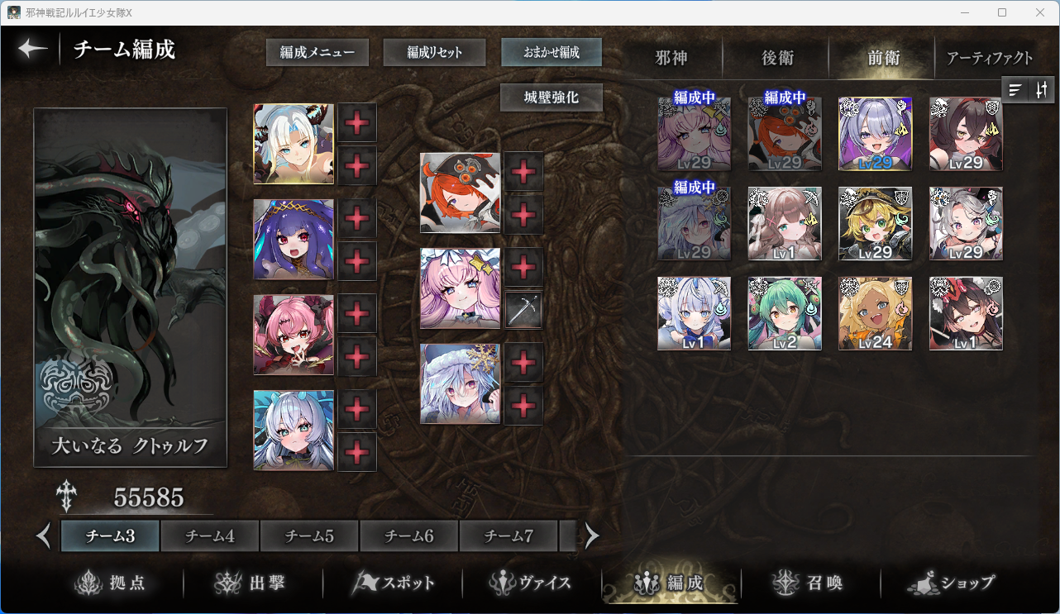Open the 拠点 base icon in bottom bar
The height and width of the screenshot is (614, 1060).
pyautogui.click(x=109, y=583)
